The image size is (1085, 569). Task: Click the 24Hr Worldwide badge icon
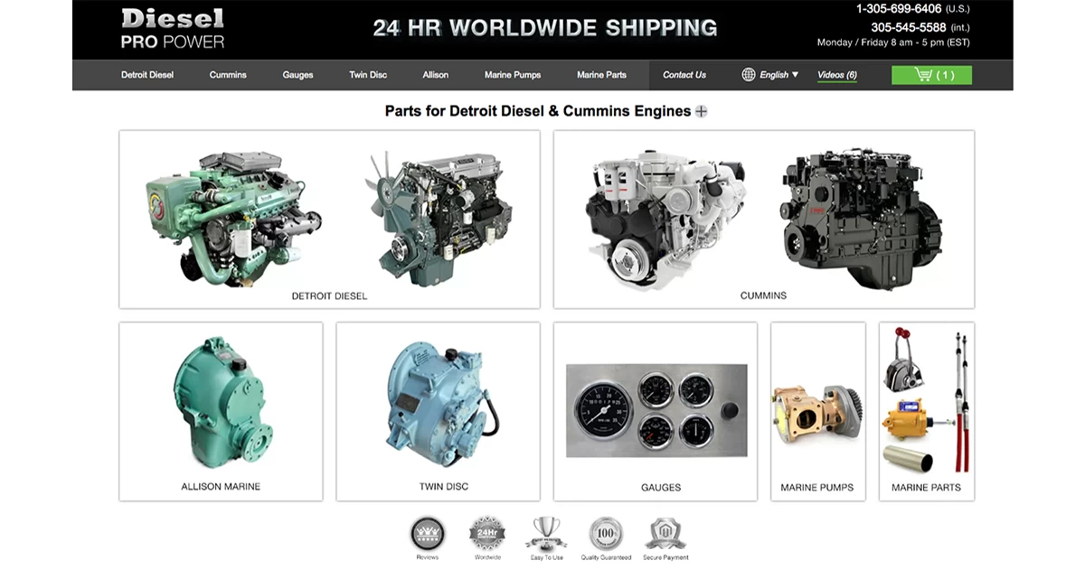tap(487, 535)
